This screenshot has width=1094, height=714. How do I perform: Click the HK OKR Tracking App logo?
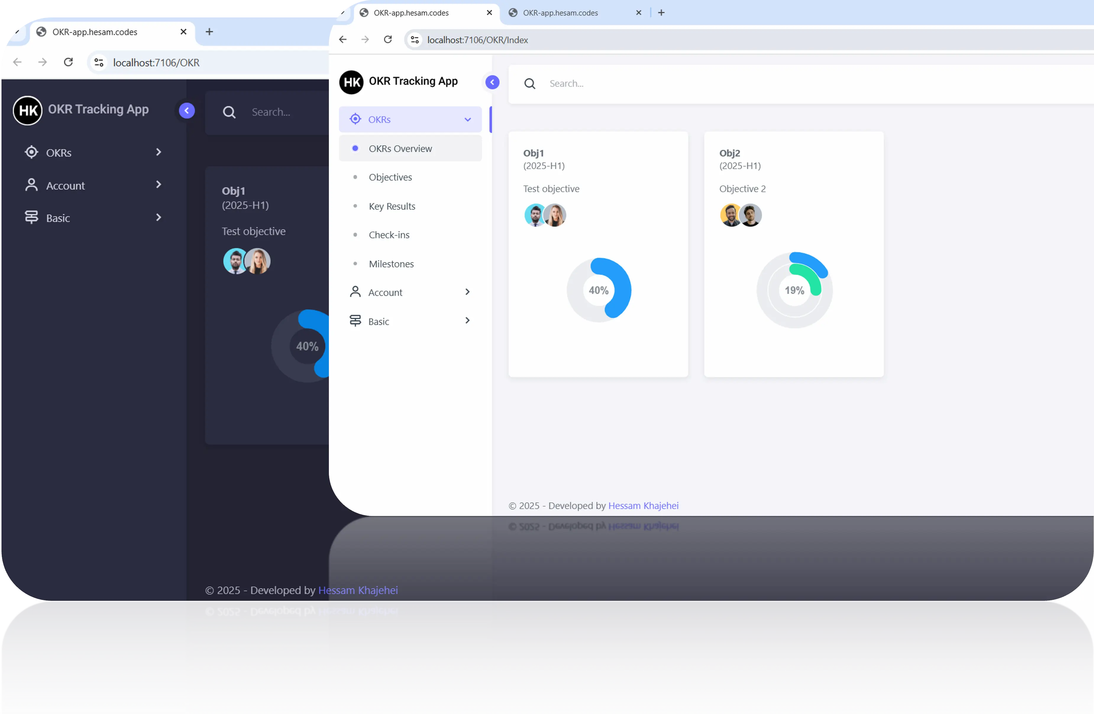point(352,82)
